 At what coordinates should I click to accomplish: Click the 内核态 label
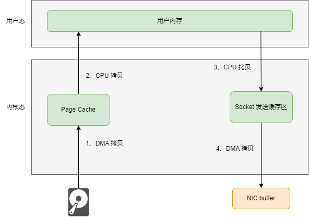16,107
